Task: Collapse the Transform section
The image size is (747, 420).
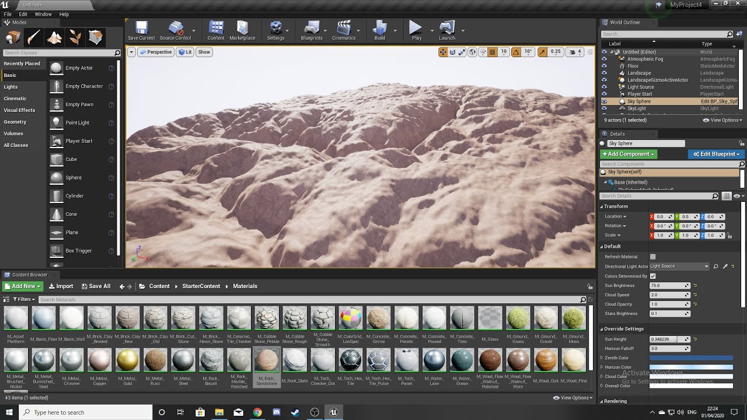Action: [x=602, y=206]
